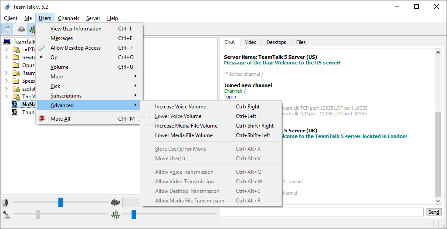Click the speaker volume slider handle

[x=61, y=202]
